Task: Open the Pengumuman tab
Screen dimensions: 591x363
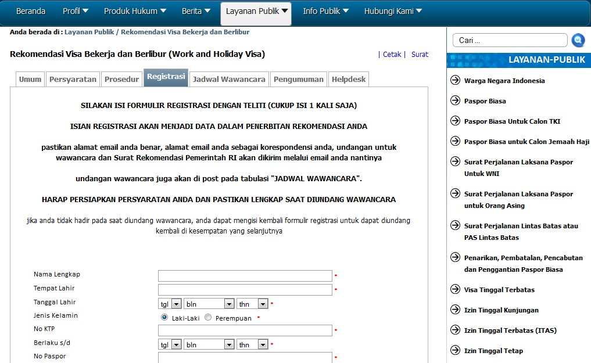Action: [x=299, y=79]
